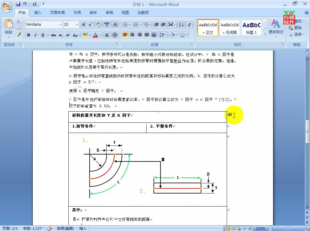The image size is (310, 231).
Task: Insert enclosed character
Action: point(115,35)
